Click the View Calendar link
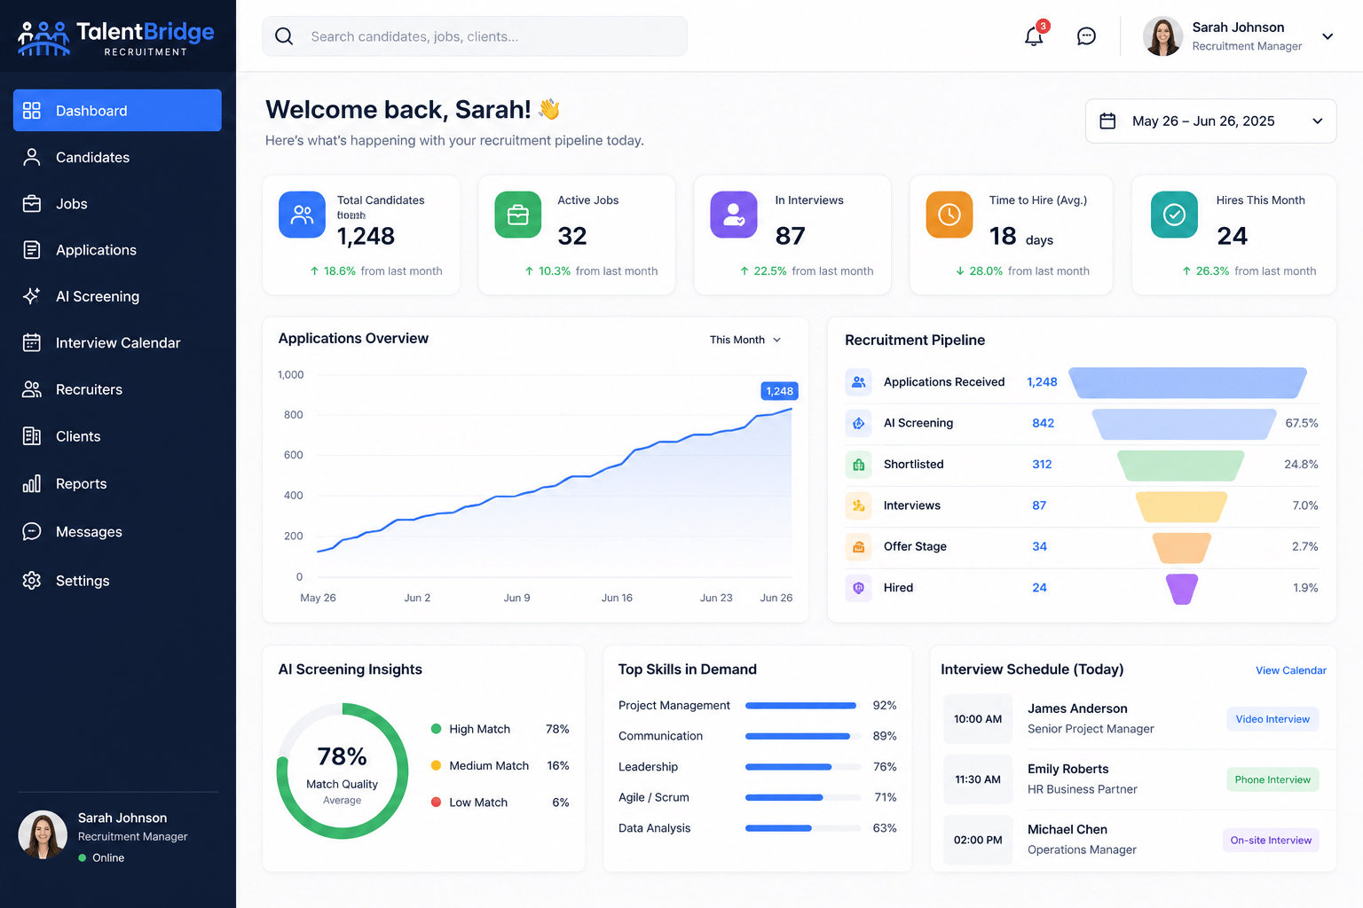This screenshot has width=1363, height=908. [1290, 670]
